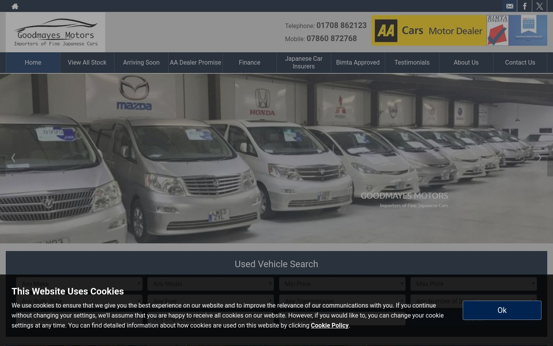Open Japanese Car Insurers menu item
The image size is (553, 346).
304,63
